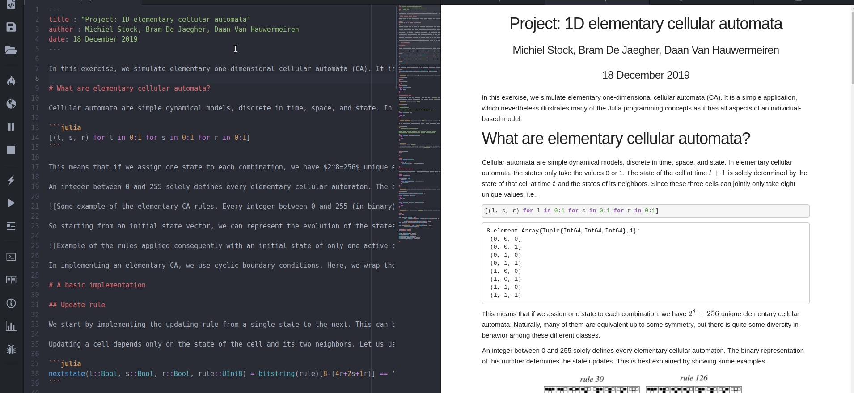
Task: Format code with the aligned-lines icon
Action: pos(11,226)
